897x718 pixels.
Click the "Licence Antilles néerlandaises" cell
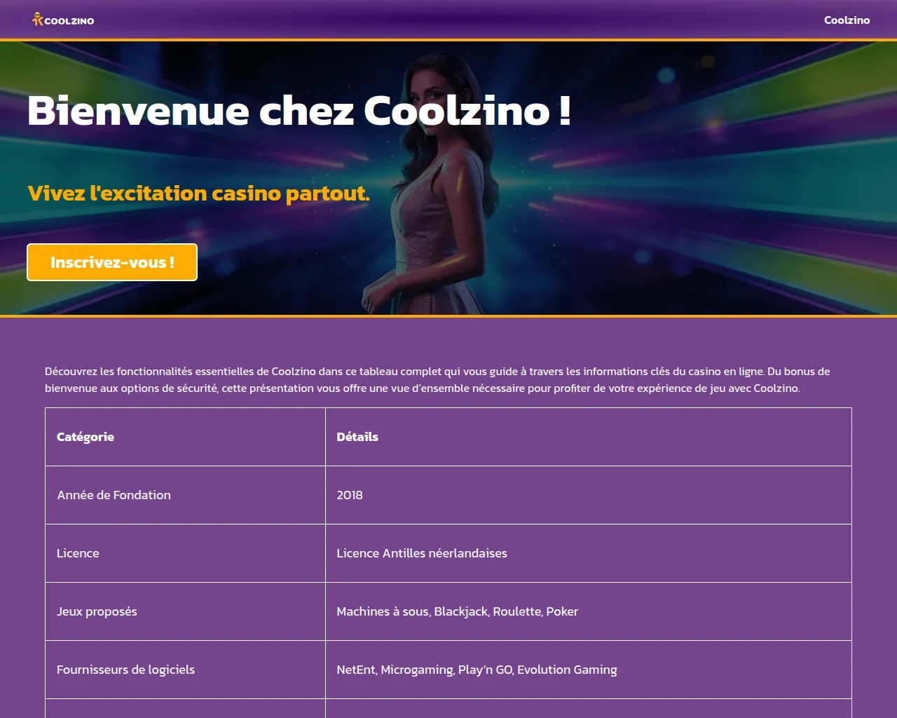pos(589,553)
